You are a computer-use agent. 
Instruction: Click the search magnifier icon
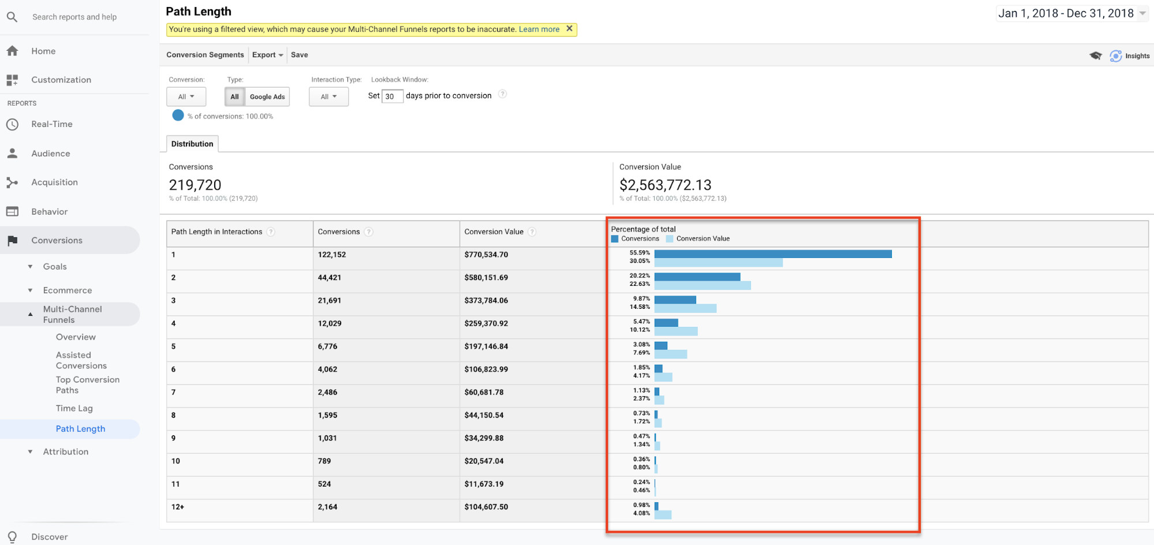[12, 17]
